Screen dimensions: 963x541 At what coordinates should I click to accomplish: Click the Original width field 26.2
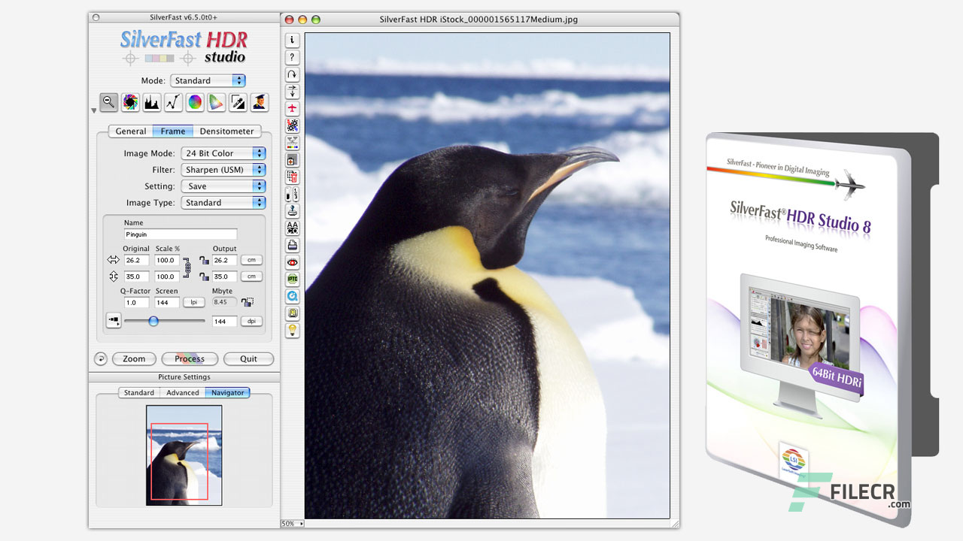pyautogui.click(x=136, y=260)
